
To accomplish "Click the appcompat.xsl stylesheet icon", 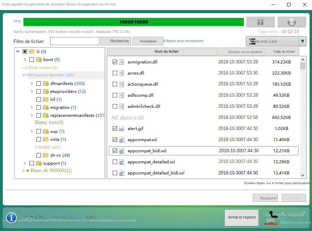I will [122, 140].
